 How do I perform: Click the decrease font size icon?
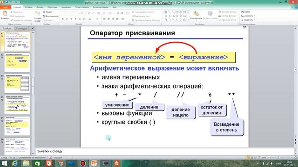93,13
